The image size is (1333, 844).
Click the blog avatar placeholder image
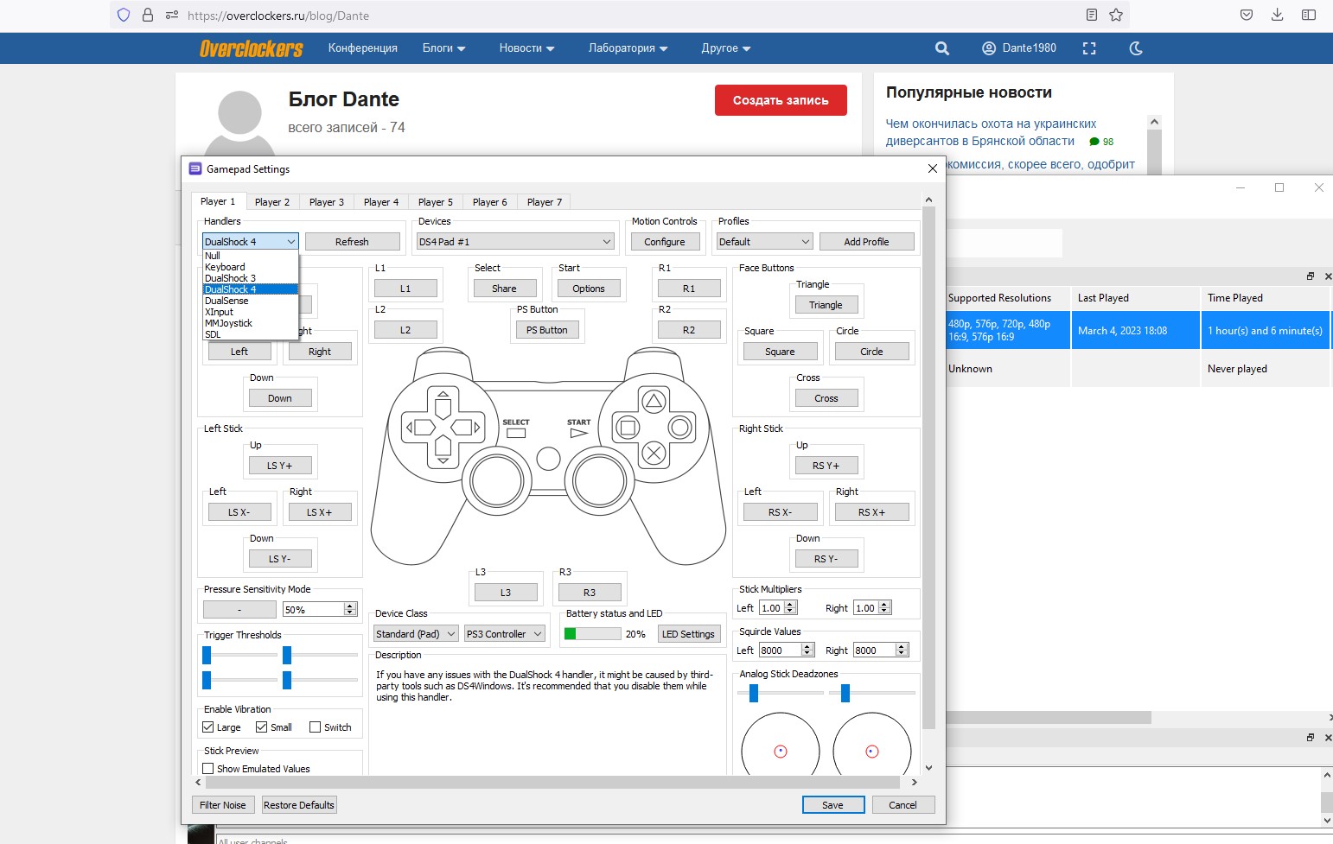click(x=239, y=122)
